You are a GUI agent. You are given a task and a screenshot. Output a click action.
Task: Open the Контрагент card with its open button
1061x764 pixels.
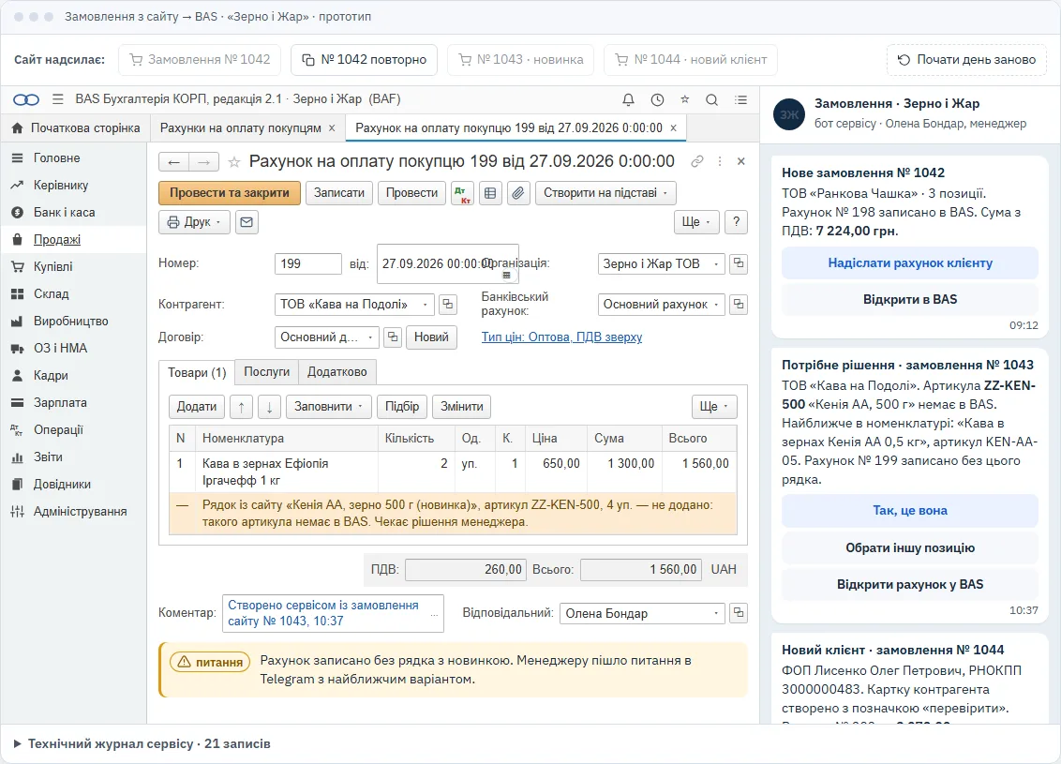pyautogui.click(x=448, y=305)
